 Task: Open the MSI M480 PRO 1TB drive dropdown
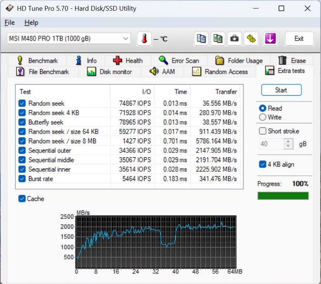click(69, 38)
